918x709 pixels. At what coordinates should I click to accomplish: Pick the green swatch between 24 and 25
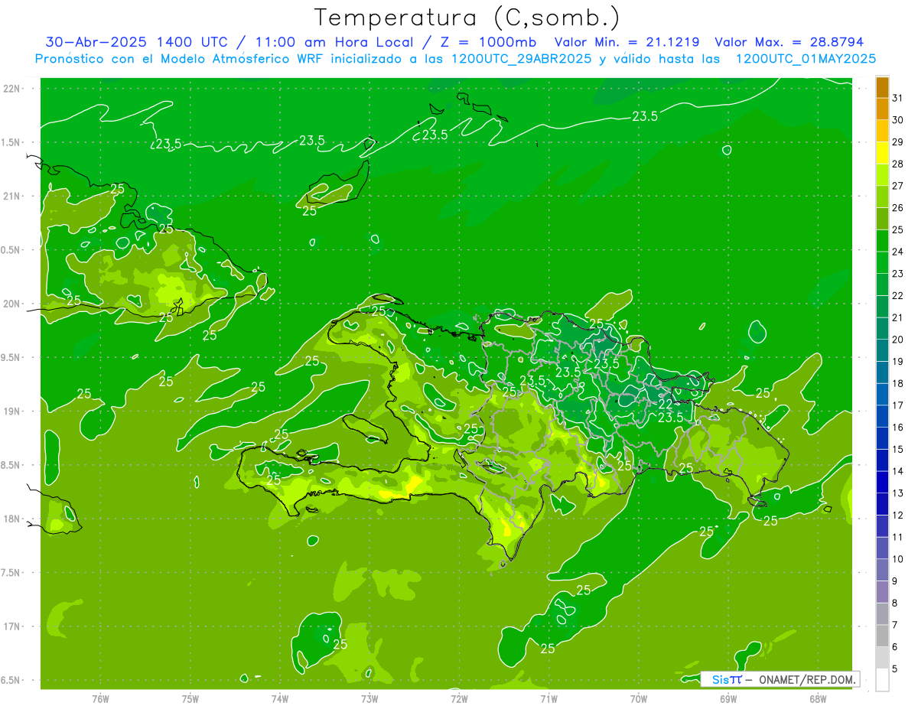click(882, 240)
